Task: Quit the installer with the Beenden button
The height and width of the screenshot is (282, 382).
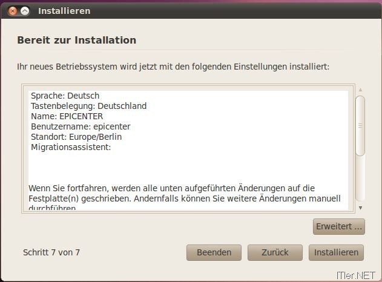Action: coord(214,252)
